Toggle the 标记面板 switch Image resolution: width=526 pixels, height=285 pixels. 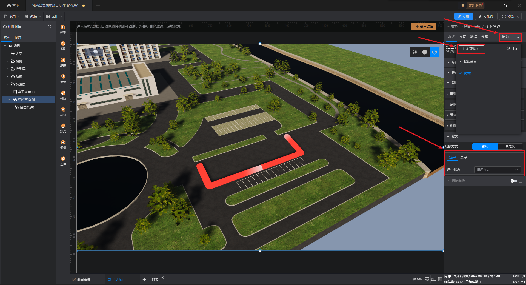pos(514,181)
